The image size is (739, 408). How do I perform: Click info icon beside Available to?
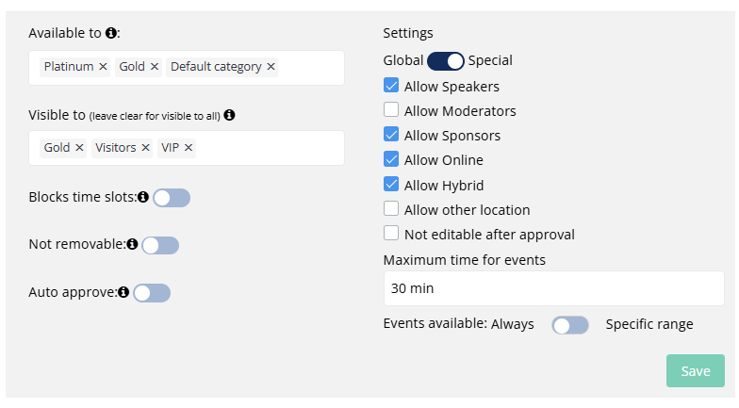(111, 33)
